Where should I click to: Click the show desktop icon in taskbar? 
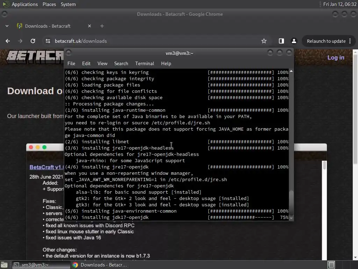[4, 265]
